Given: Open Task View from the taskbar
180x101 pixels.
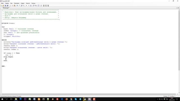Looking at the screenshot, I should 11,99.
